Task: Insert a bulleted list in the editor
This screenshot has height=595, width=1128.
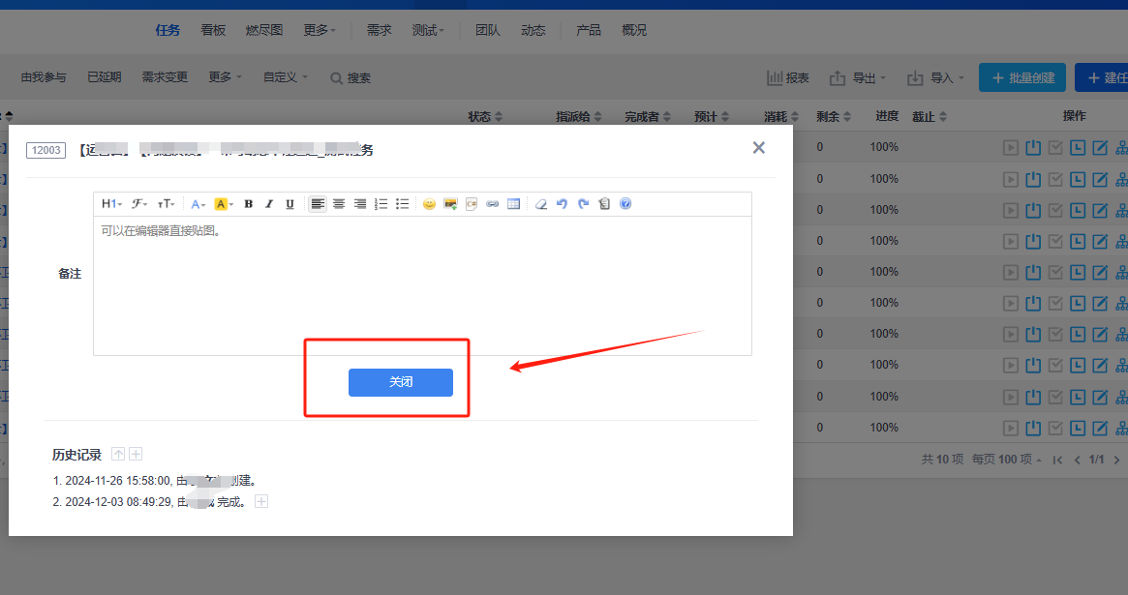Action: (402, 204)
